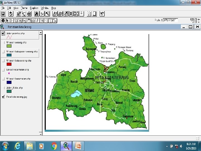Click the legend scrollbar down arrow

point(40,134)
